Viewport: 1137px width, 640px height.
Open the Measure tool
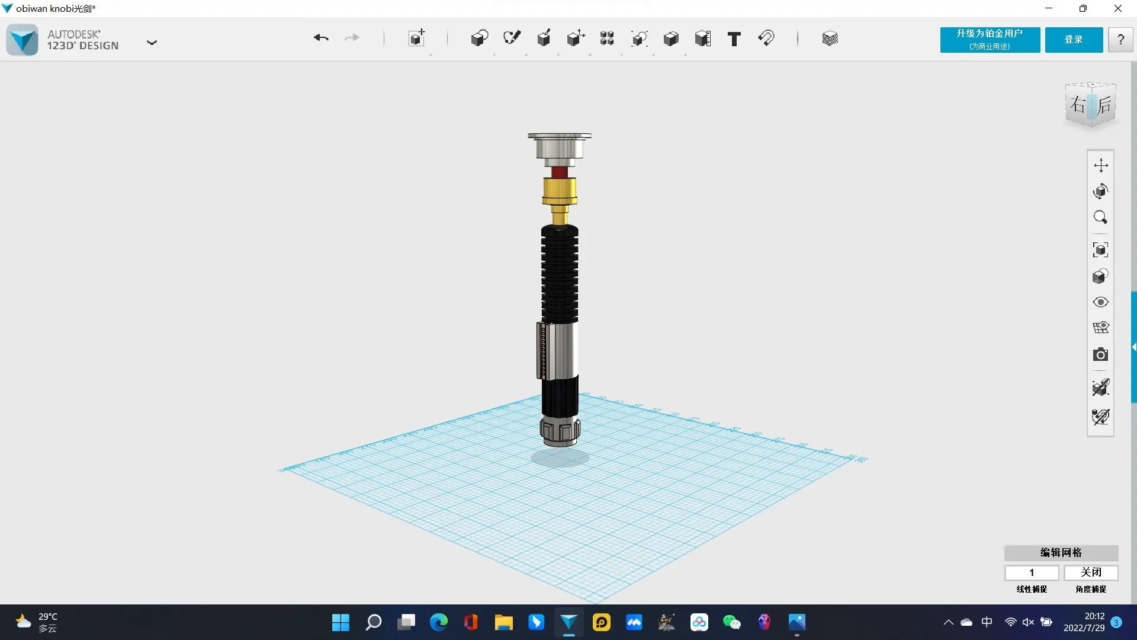point(703,39)
